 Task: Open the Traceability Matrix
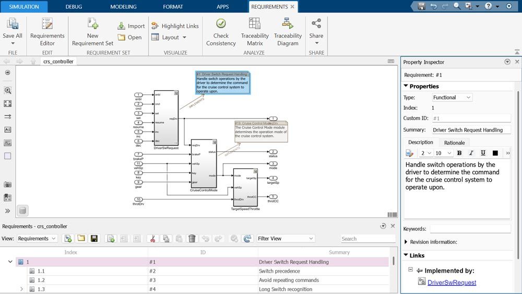pyautogui.click(x=255, y=24)
